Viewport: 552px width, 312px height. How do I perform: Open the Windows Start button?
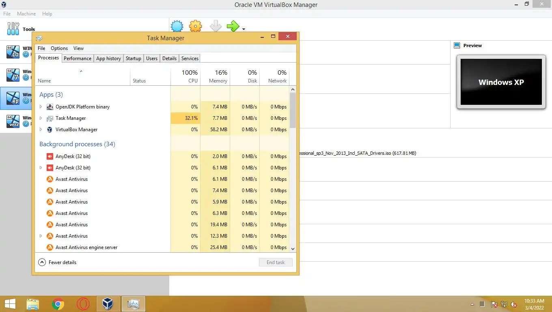(10, 304)
